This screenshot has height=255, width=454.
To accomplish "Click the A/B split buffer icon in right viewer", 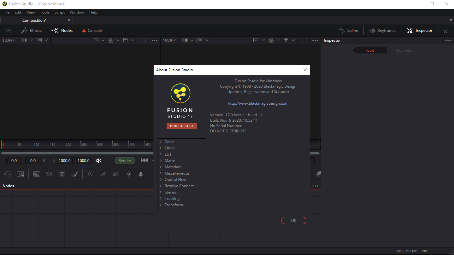I will (185, 40).
